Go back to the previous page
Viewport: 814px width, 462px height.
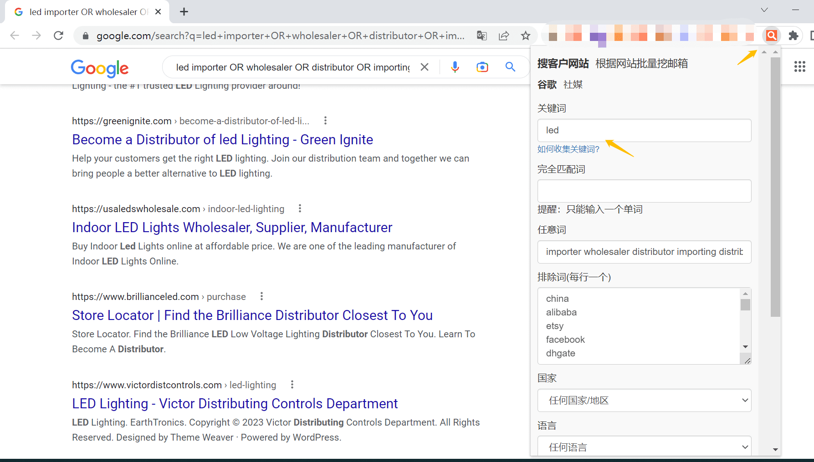click(15, 36)
